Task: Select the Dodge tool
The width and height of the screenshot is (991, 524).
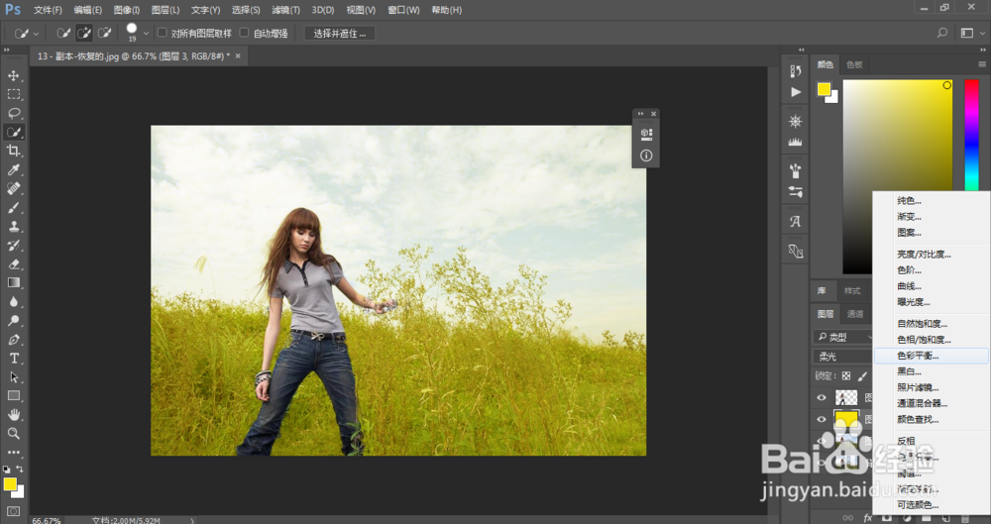Action: click(x=13, y=321)
